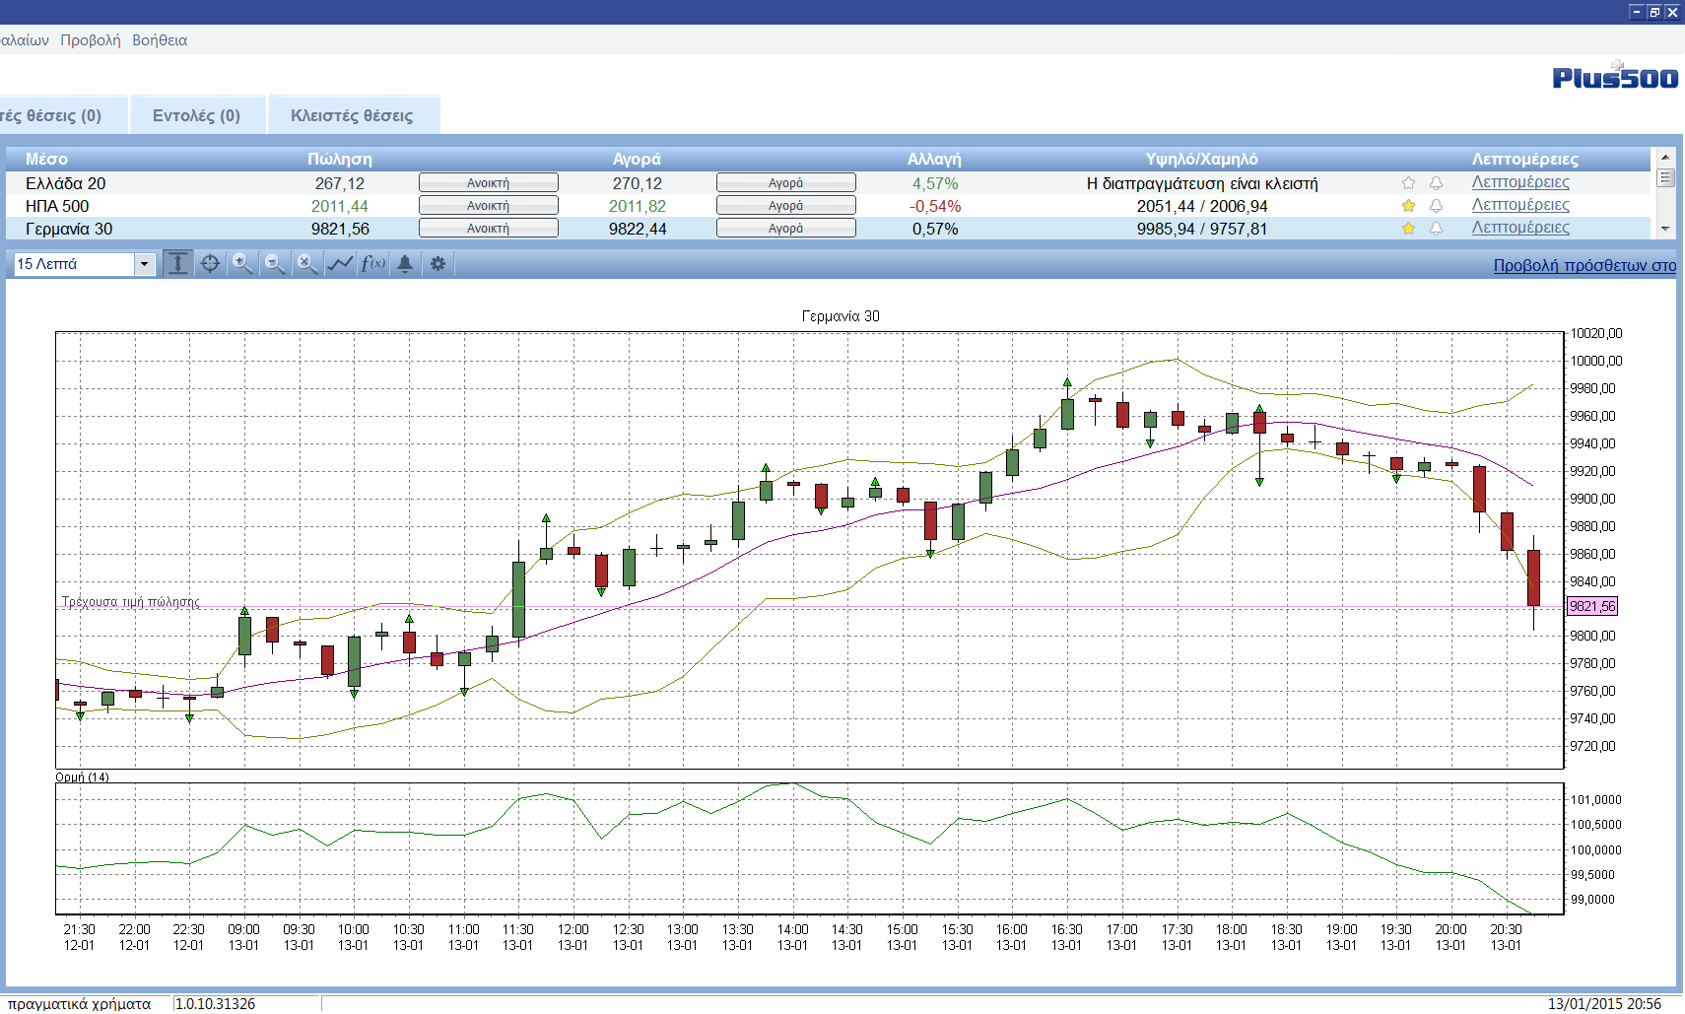Viewport: 1685px width, 1014px height.
Task: Switch to the Κλειστές θέσεις tab
Action: (352, 115)
